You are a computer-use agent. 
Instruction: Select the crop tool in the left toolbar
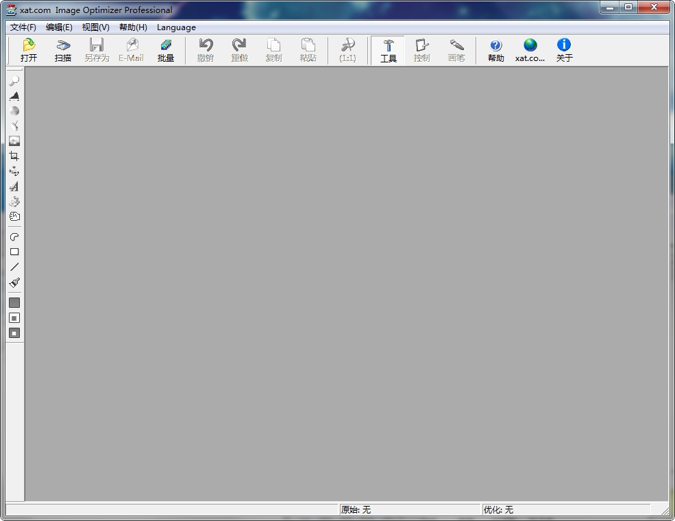pyautogui.click(x=14, y=156)
